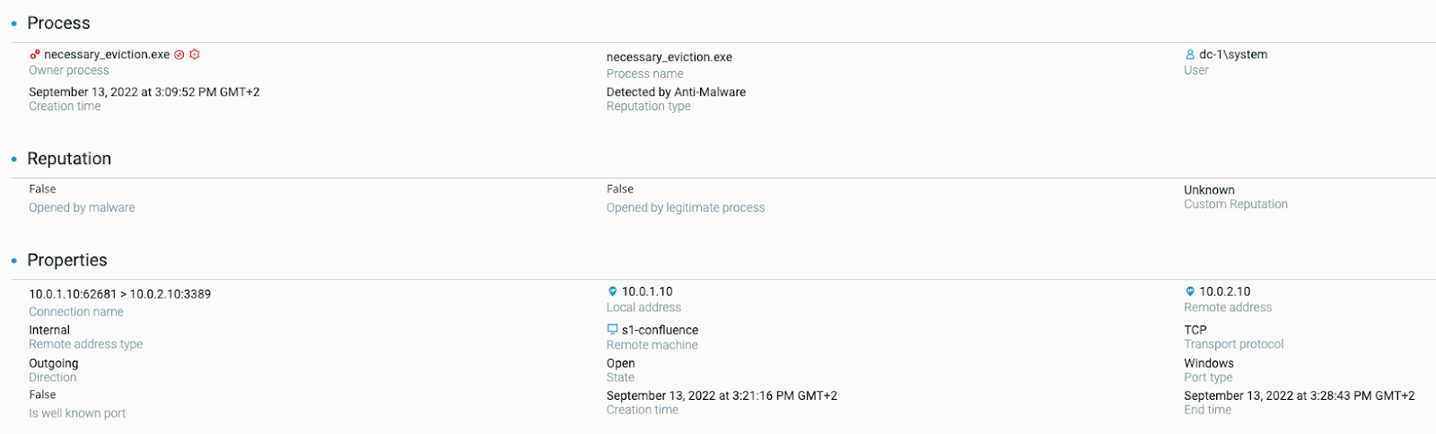
Task: Click the monitor icon beside s1-confluence
Action: pyautogui.click(x=613, y=330)
